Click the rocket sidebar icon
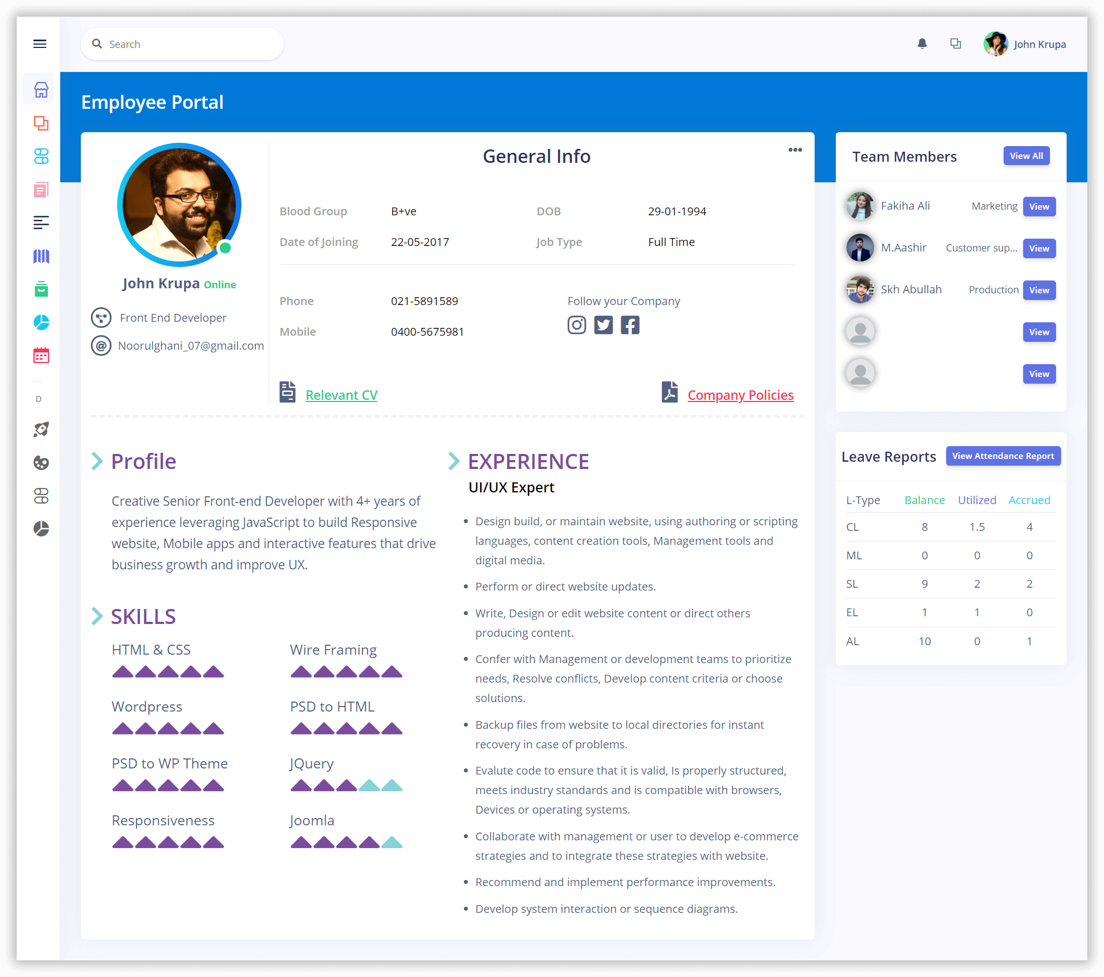Viewport: 1104px width, 977px height. click(x=41, y=429)
